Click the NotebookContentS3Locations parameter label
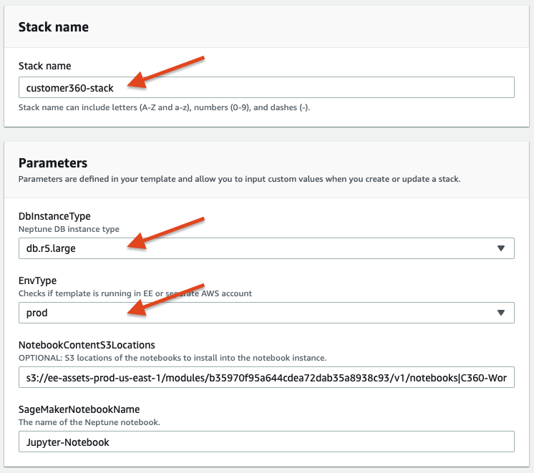Screen dimensions: 534x473 click(87, 345)
